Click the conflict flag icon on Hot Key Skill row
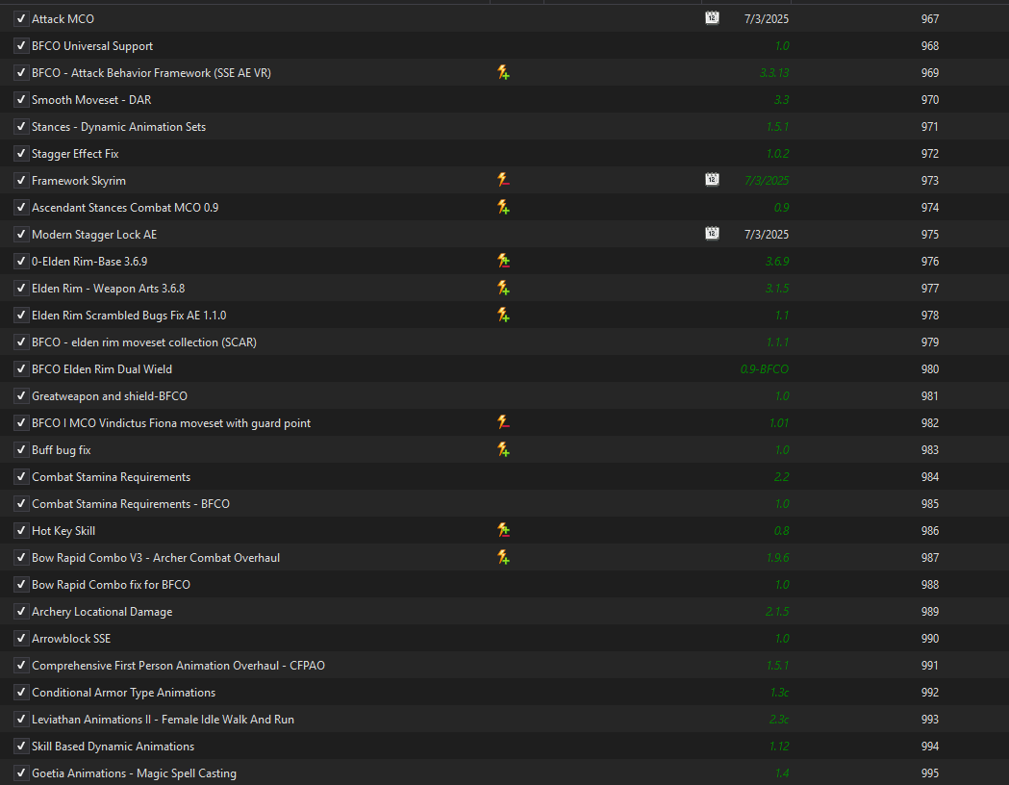Viewport: 1009px width, 785px height. [x=503, y=531]
